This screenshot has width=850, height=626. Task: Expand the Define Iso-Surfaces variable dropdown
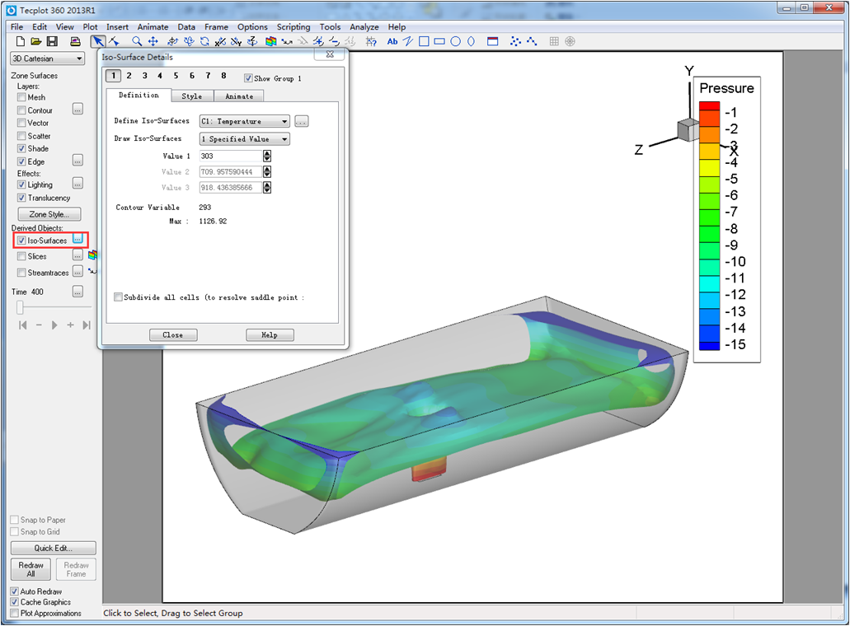tap(244, 121)
